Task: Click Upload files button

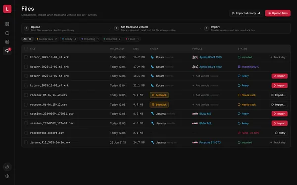Action: (278, 13)
